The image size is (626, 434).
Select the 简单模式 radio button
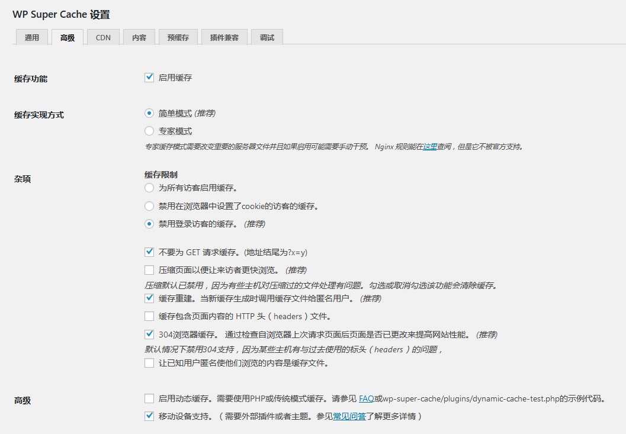click(149, 114)
